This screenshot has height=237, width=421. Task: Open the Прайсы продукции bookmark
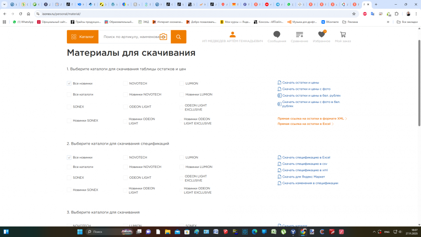pos(85,22)
